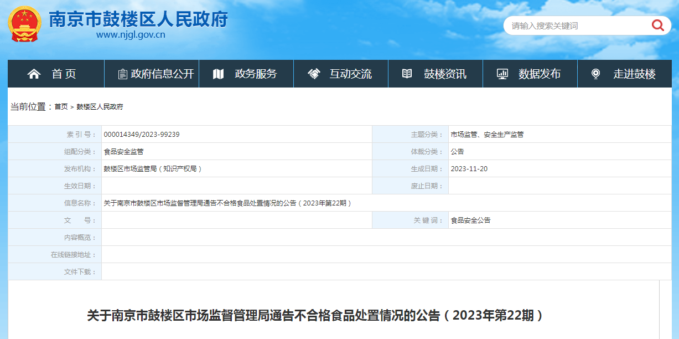Screen dimensions: 679x339
Task: Select 互动交流 in the navigation bar
Action: (351, 74)
